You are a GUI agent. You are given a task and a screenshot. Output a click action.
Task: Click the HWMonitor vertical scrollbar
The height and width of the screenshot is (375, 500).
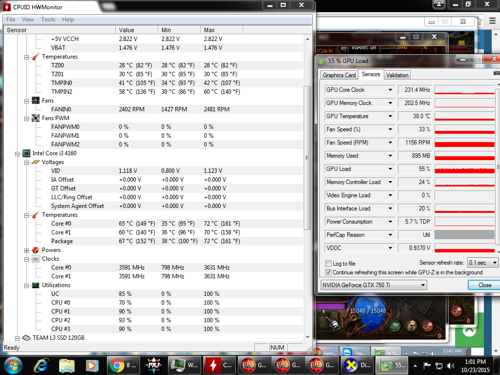(307, 158)
